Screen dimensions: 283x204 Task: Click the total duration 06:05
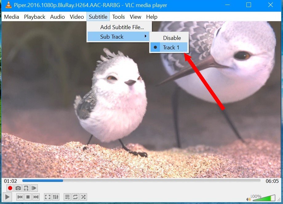click(x=272, y=181)
